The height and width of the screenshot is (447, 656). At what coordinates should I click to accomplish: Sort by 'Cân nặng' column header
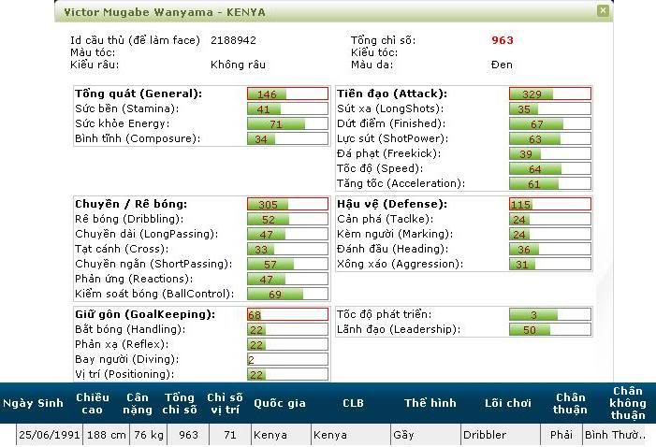(x=138, y=403)
